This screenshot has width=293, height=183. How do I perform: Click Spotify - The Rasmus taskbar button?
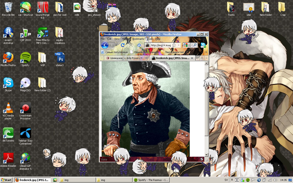coord(151,180)
